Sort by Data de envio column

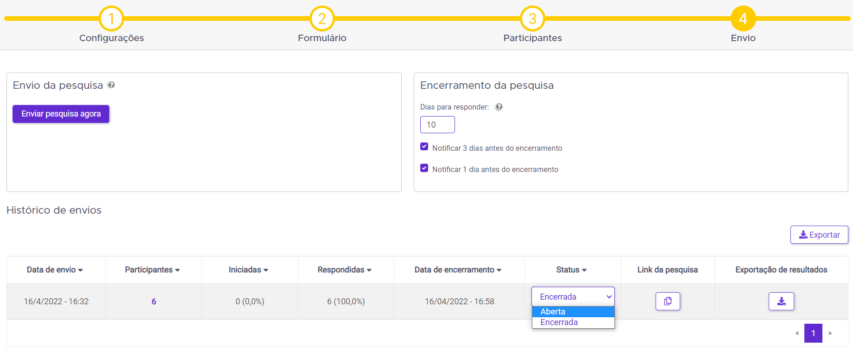click(x=55, y=270)
